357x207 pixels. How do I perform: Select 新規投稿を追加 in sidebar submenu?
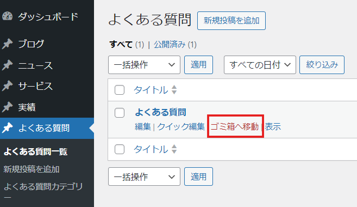[32, 169]
